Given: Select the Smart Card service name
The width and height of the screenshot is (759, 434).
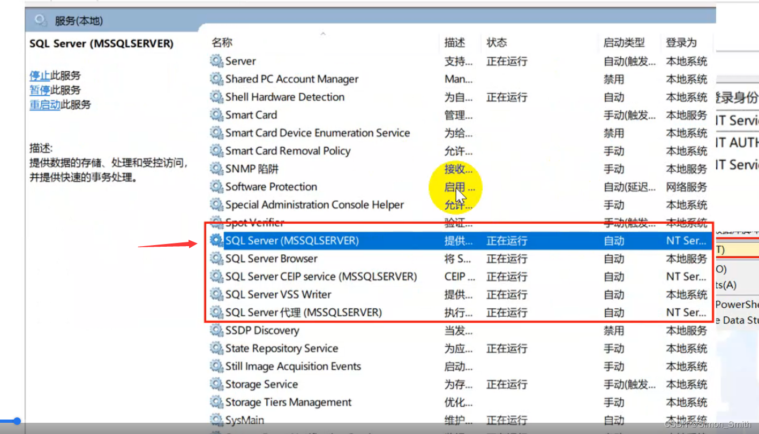Looking at the screenshot, I should tap(251, 115).
